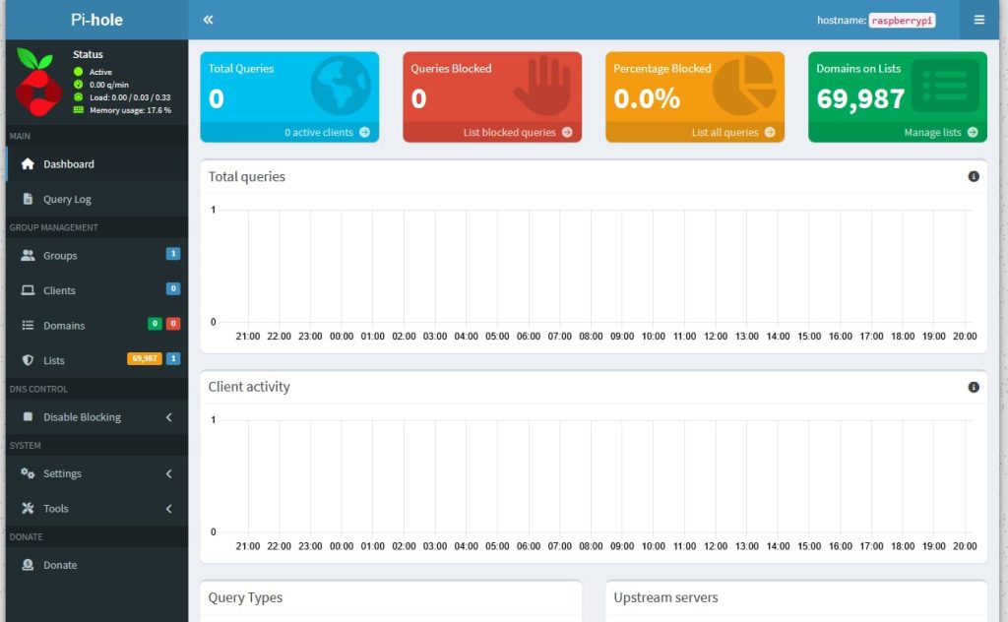The image size is (1008, 622).
Task: Click info icon on Client activity chart
Action: 974,388
